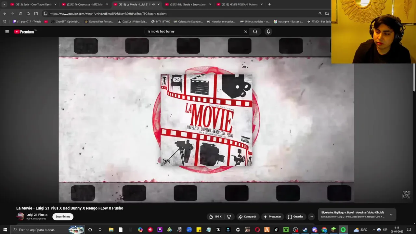Save the video with Guardar
Image resolution: width=416 pixels, height=234 pixels.
point(295,216)
